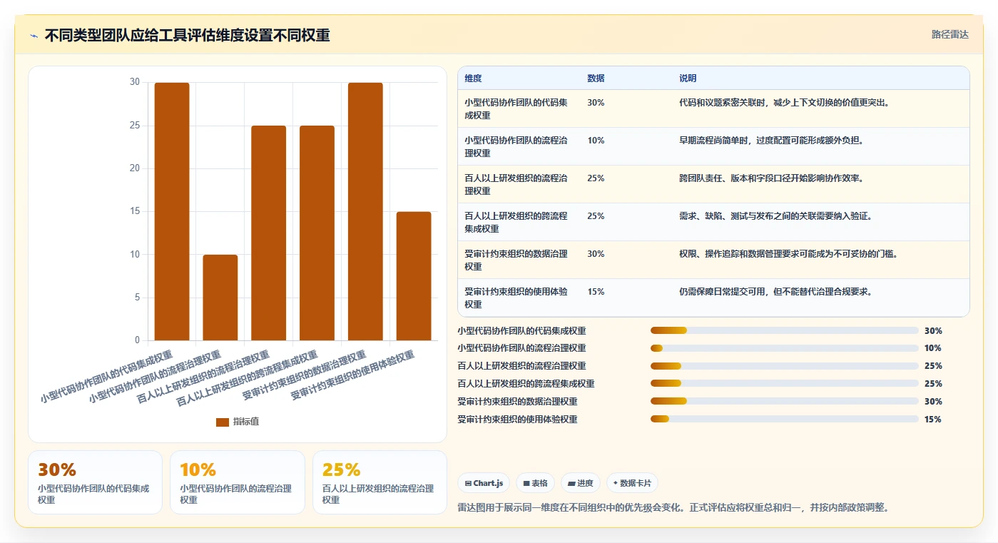Click the 15% value beside the last progress bar

click(932, 420)
